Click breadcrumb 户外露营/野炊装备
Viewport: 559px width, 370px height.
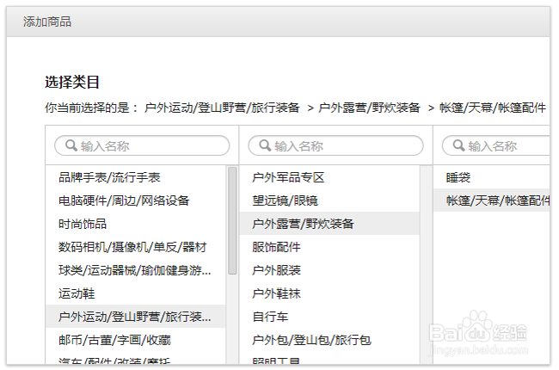coord(369,108)
